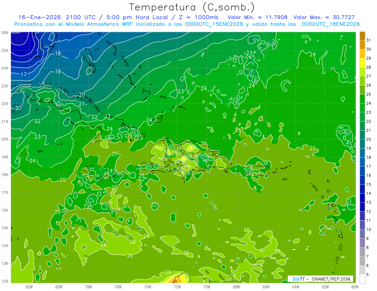Click the '60W' longitude axis label
Image resolution: width=377 pixels, height=291 pixels.
(x=355, y=287)
